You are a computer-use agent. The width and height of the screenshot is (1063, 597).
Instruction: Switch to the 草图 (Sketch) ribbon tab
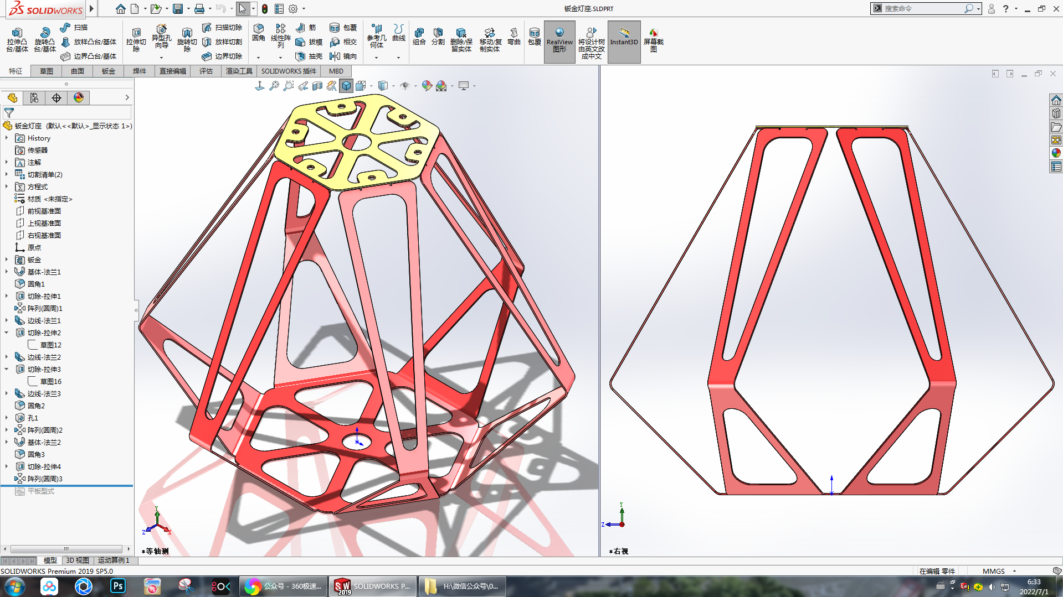click(47, 71)
